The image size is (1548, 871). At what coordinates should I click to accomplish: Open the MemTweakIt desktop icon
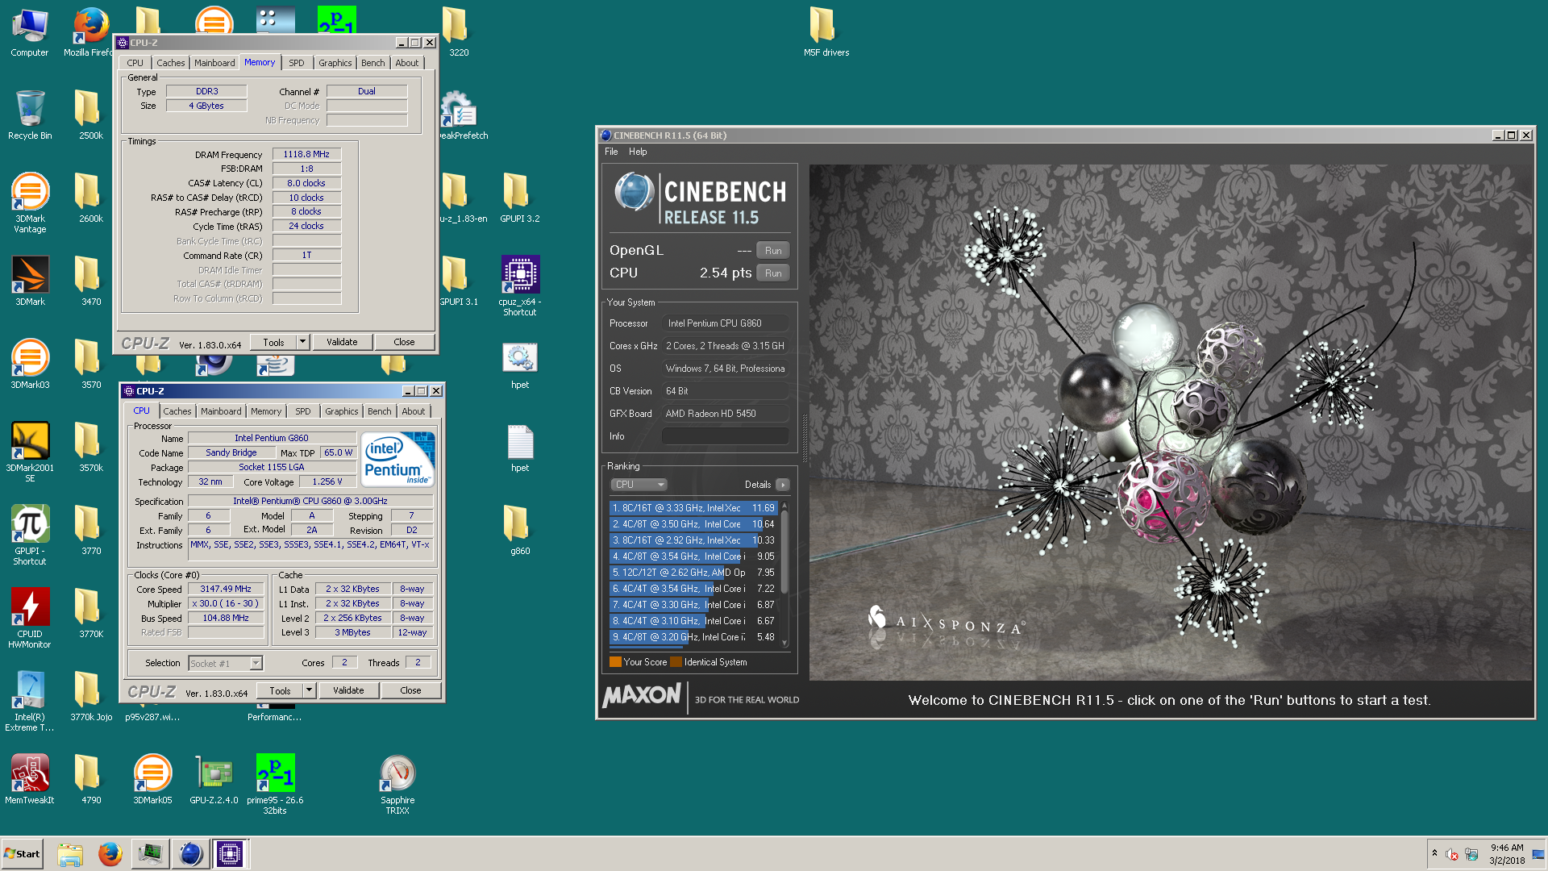pos(30,779)
